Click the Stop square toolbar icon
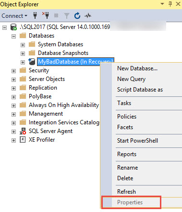Viewport: 182px width, 212px height. pyautogui.click(x=56, y=15)
